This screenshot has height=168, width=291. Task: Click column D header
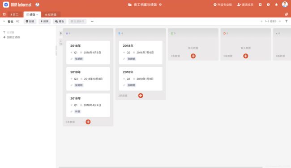[x=245, y=33]
